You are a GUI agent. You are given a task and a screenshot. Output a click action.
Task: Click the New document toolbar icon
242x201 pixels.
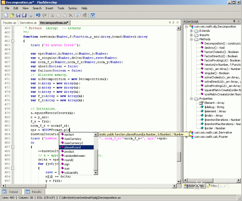pyautogui.click(x=6, y=15)
